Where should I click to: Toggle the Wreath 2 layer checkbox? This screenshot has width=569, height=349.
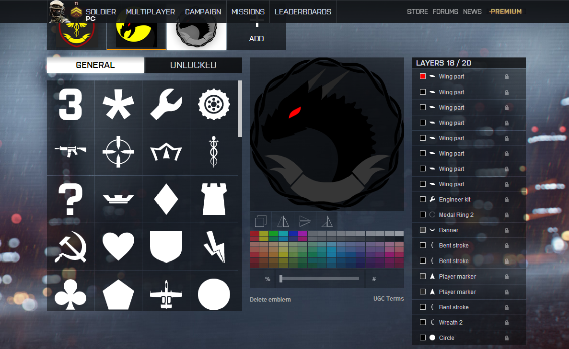[x=423, y=323]
